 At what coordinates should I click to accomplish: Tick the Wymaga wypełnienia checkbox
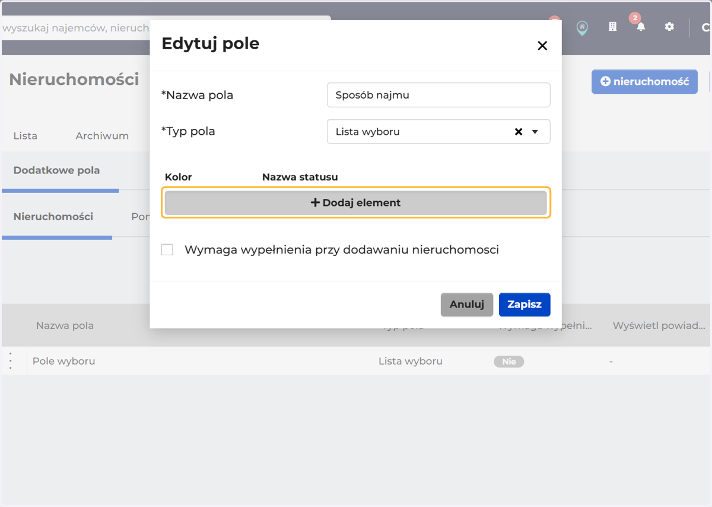(167, 250)
